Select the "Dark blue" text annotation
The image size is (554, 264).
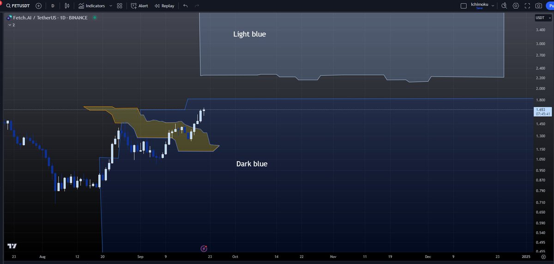[x=252, y=164]
